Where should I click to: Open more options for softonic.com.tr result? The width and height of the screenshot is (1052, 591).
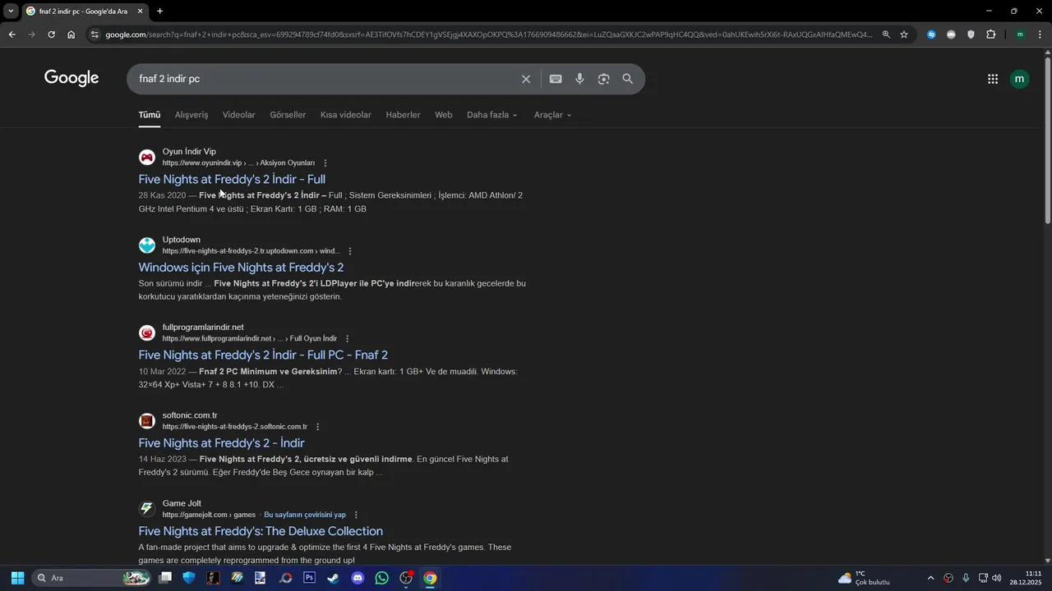318,427
